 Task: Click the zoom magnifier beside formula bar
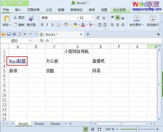click(42, 41)
